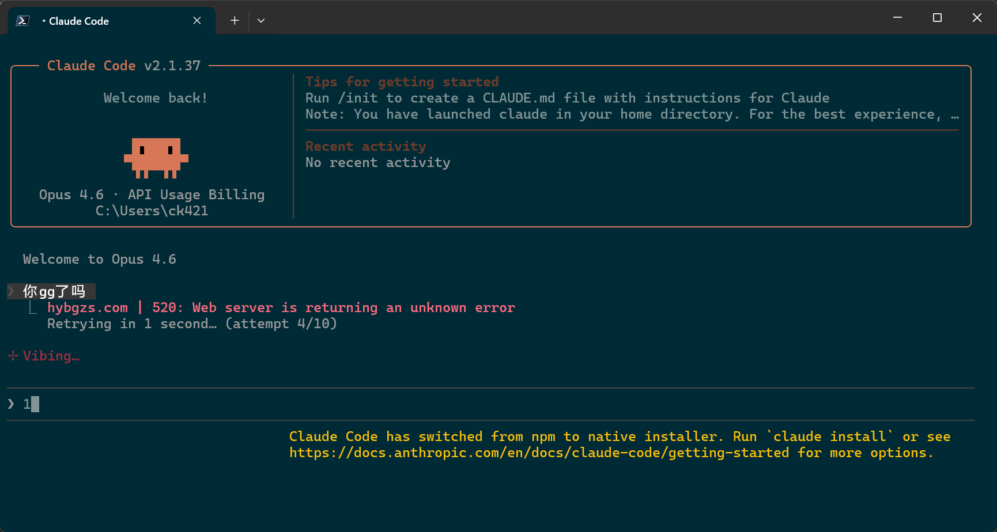Expand the new tab profile dropdown
997x532 pixels.
coord(261,21)
